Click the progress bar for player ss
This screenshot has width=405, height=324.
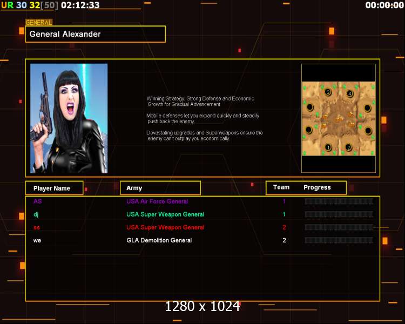click(x=339, y=227)
